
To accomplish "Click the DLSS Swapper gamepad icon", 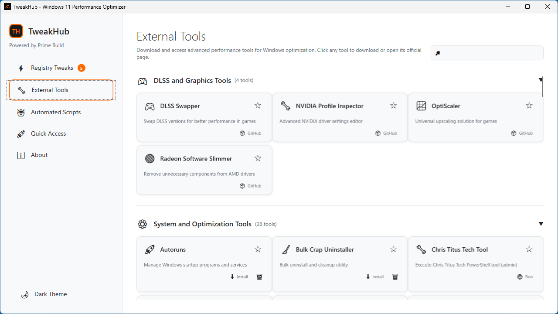I will pyautogui.click(x=150, y=106).
